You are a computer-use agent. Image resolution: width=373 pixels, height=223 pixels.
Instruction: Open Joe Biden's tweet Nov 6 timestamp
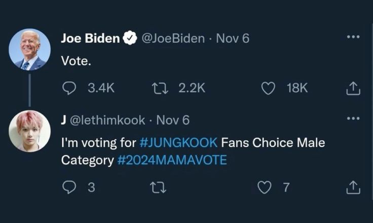[233, 38]
